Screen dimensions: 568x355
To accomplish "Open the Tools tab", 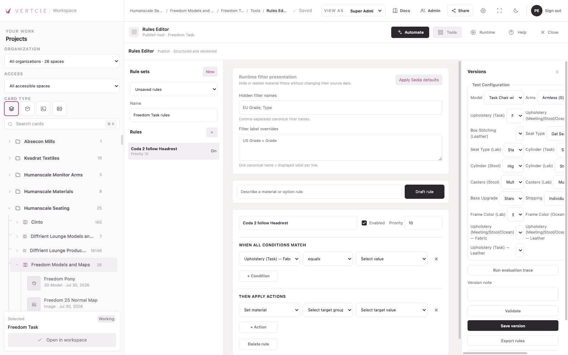I will coord(447,32).
